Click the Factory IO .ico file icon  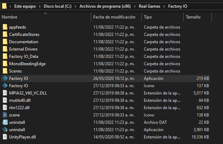point(5,86)
